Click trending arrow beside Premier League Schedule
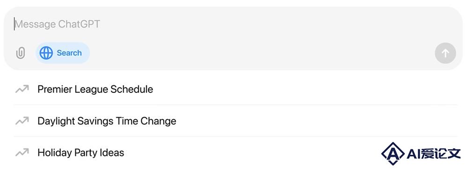The image size is (468, 169). click(22, 89)
